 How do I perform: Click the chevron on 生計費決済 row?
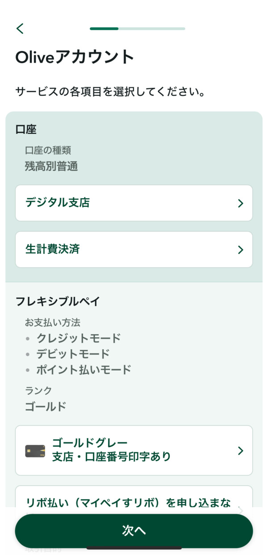pyautogui.click(x=240, y=250)
